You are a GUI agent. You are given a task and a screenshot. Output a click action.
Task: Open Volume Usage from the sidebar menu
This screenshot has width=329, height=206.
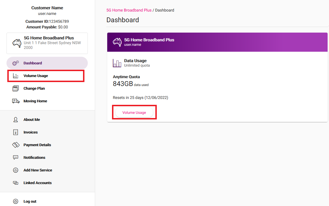coord(36,76)
